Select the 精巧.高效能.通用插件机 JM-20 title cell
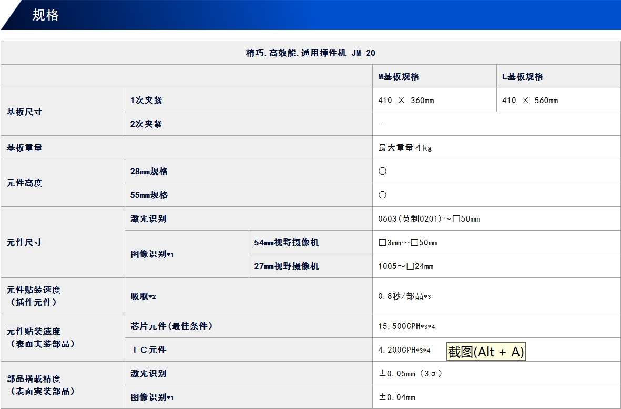Viewport: 621px width, 409px height. point(310,52)
